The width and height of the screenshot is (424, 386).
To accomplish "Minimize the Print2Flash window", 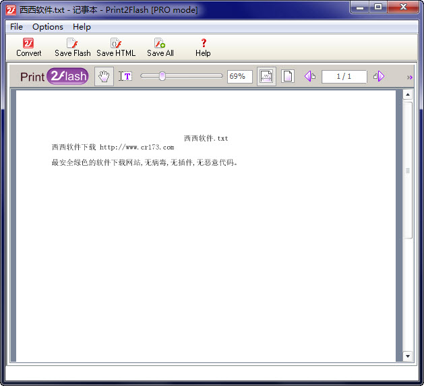I will tap(360, 7).
